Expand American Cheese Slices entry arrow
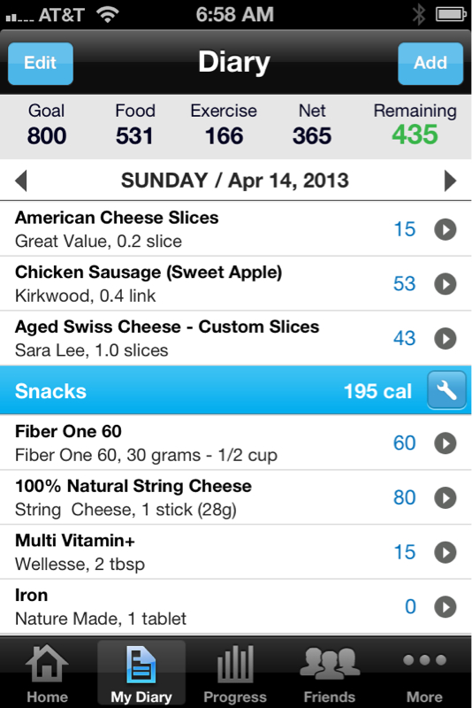The image size is (472, 708). click(445, 229)
